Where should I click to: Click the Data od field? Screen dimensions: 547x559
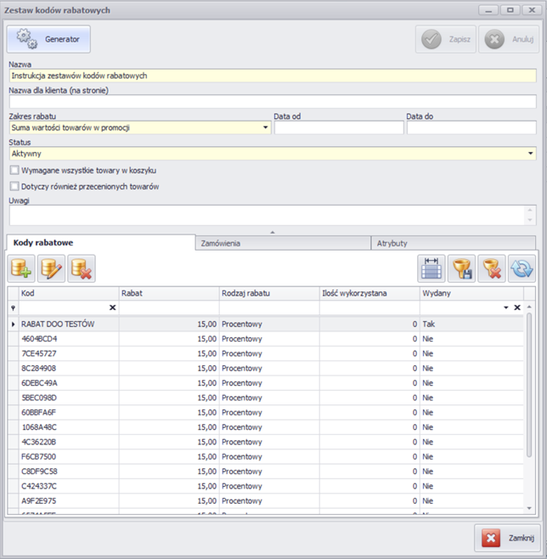pos(339,127)
